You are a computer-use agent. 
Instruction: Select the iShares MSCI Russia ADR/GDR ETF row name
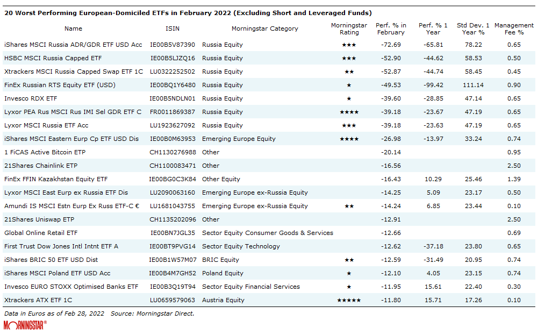tap(73, 45)
